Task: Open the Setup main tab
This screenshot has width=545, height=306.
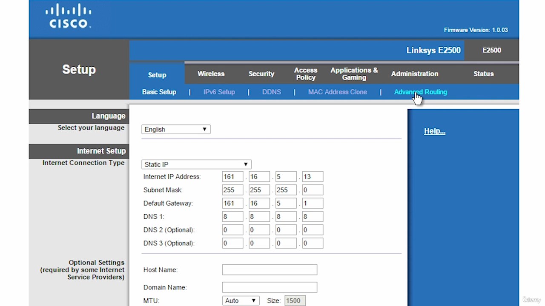Action: [157, 75]
